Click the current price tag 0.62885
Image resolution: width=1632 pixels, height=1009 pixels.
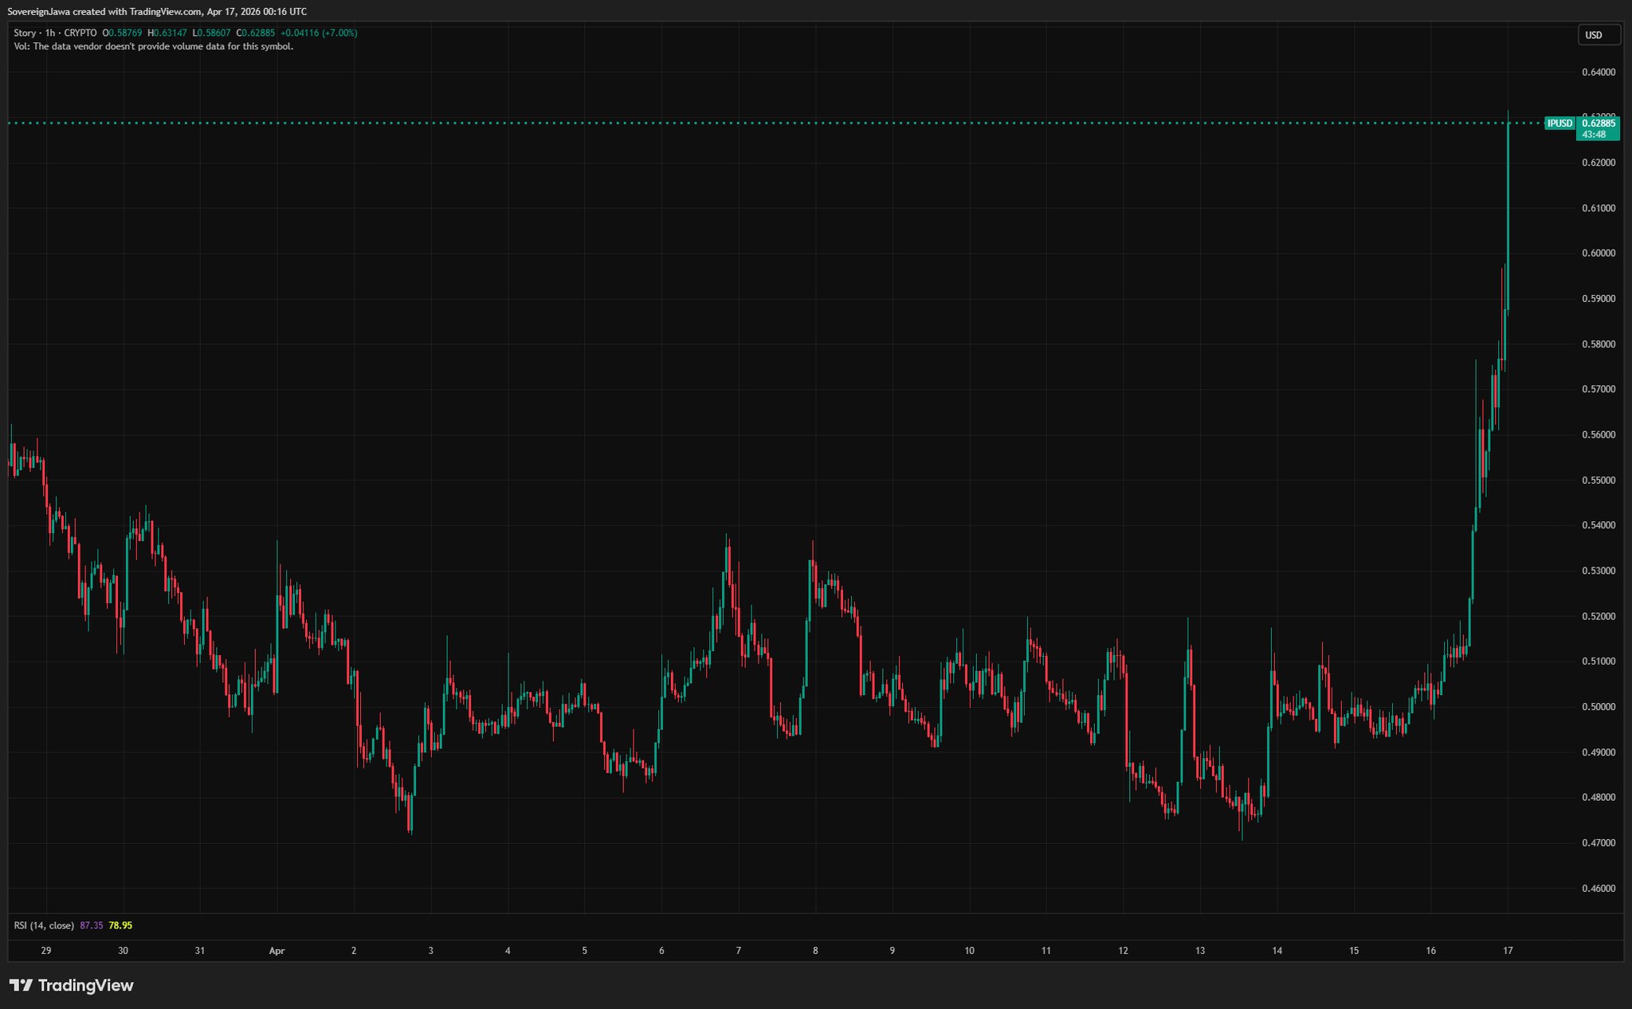[x=1599, y=124]
